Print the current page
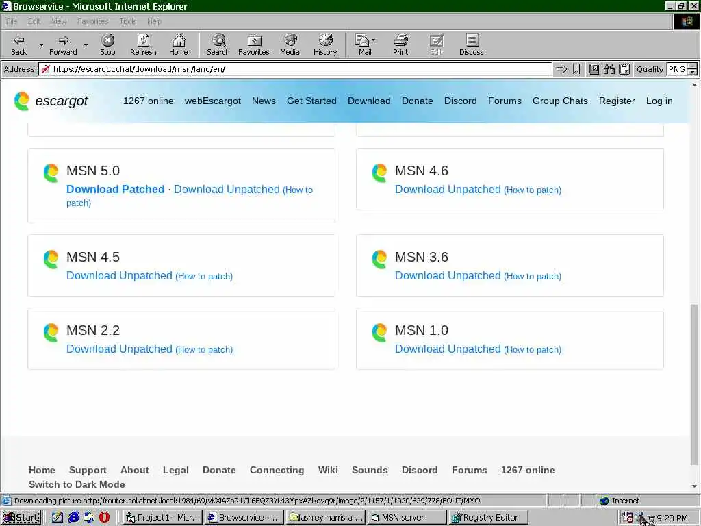 [x=400, y=45]
